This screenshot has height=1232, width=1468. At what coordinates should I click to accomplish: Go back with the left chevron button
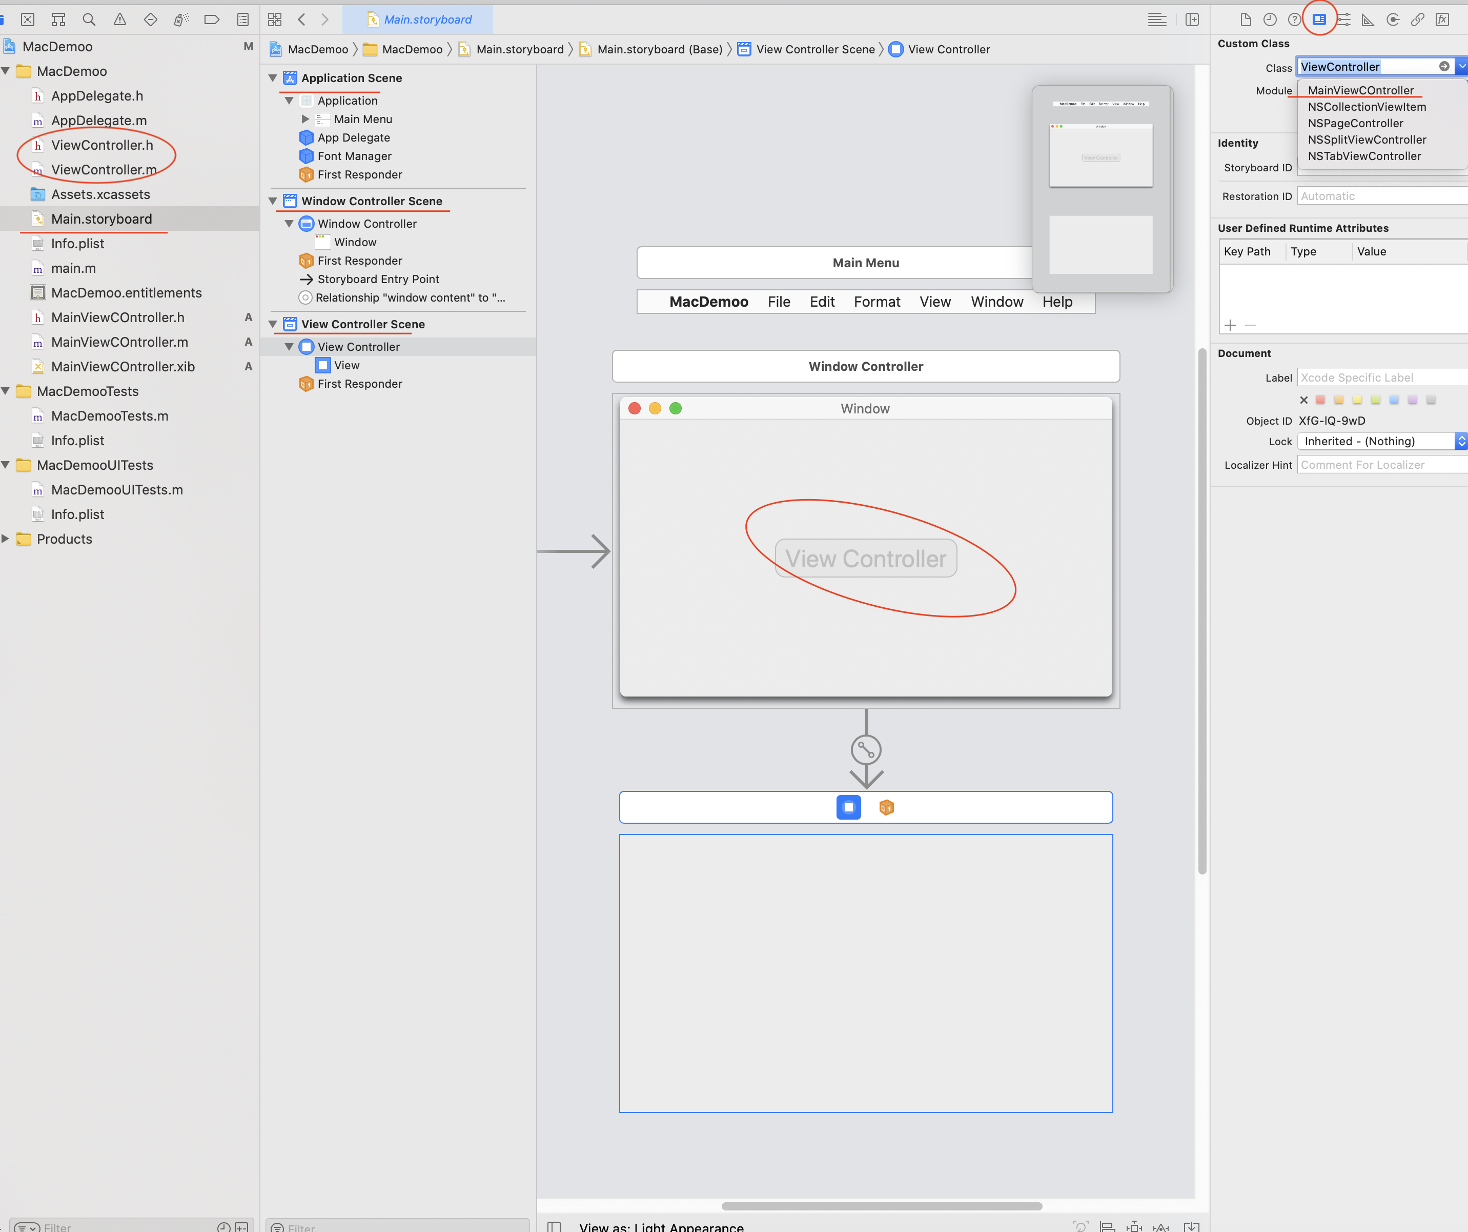(x=302, y=19)
